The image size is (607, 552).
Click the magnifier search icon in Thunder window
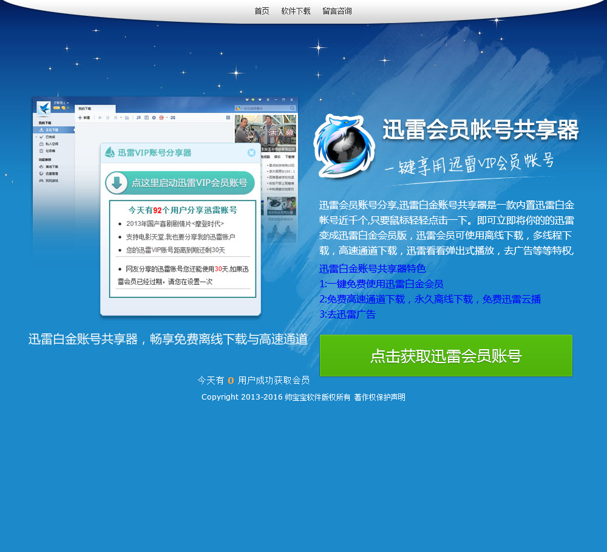tap(292, 108)
